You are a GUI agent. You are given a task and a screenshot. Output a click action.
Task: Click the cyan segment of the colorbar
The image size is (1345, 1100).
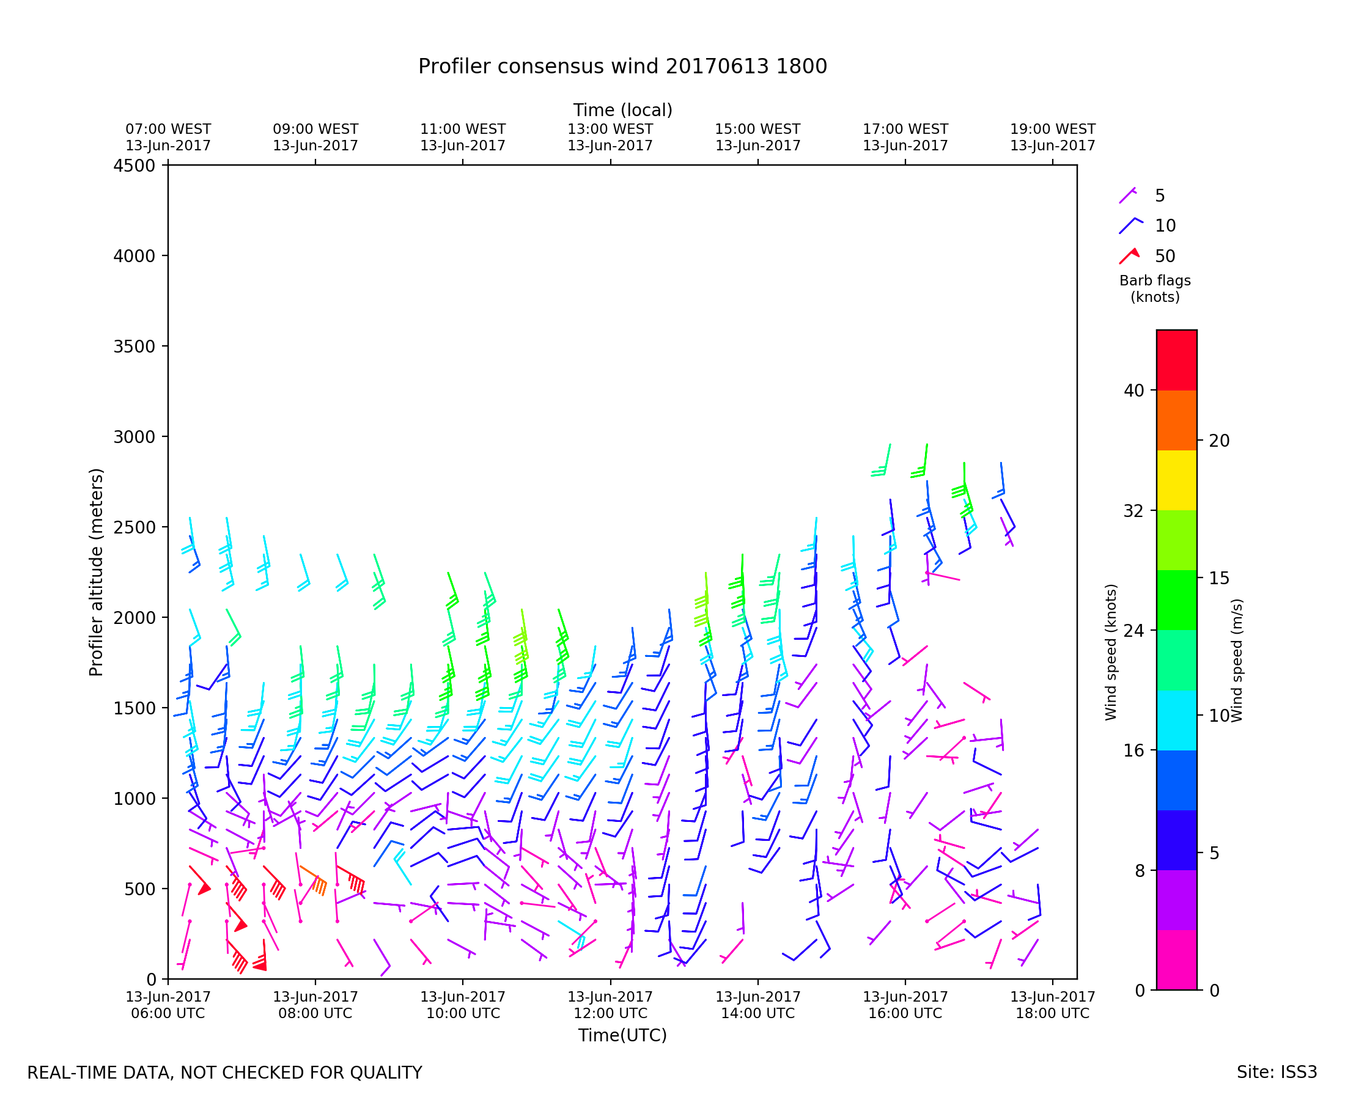click(x=1176, y=721)
